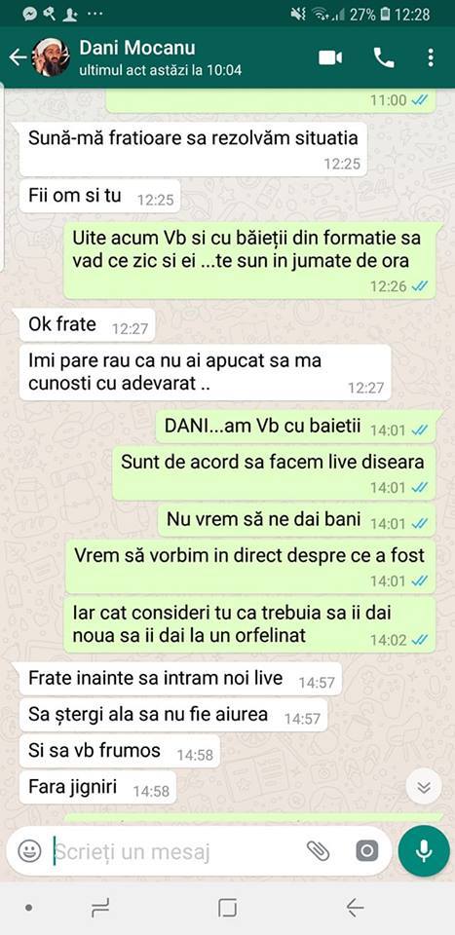This screenshot has width=455, height=935.
Task: Open the camera from message bar
Action: (366, 851)
